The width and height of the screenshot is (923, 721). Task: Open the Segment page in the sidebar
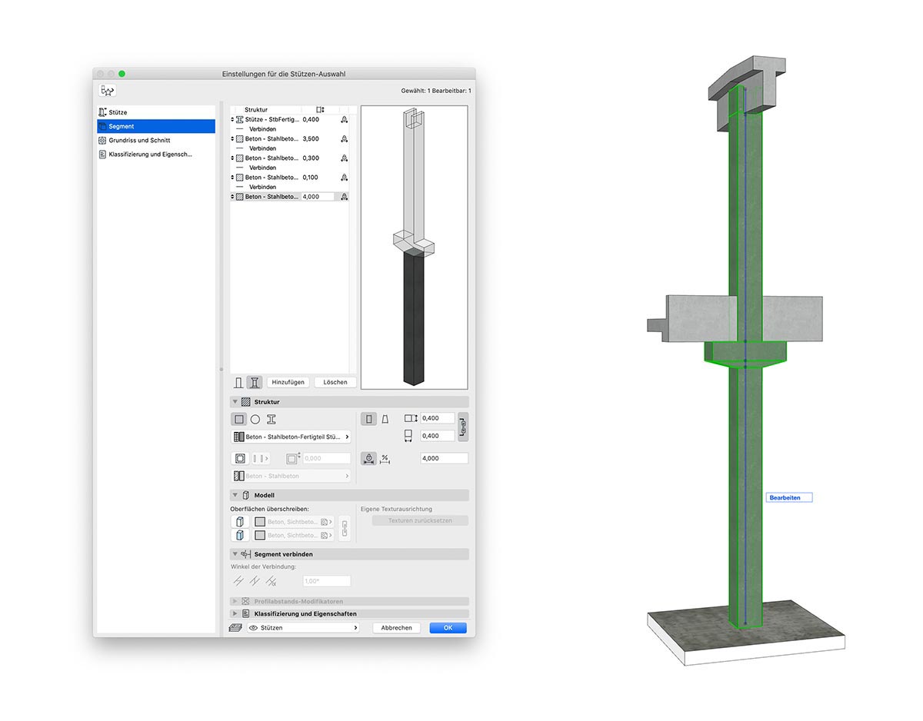click(x=156, y=126)
